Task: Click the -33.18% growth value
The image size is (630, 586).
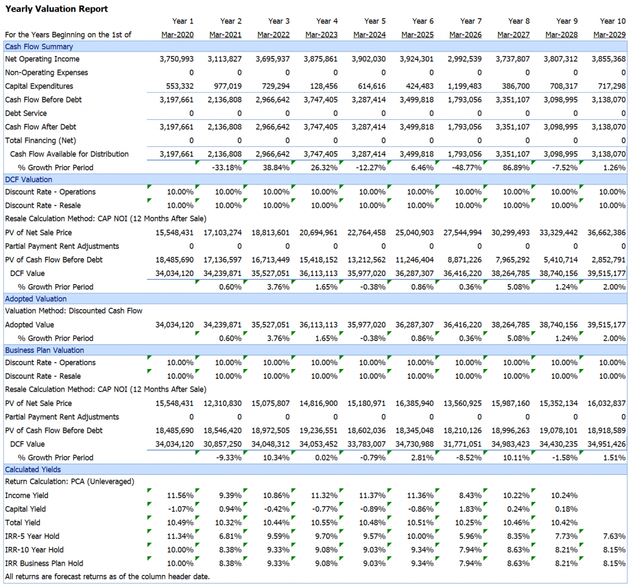Action: click(x=226, y=168)
